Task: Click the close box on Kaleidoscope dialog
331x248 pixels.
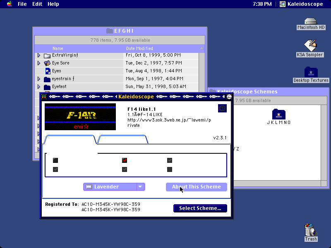Action: [44, 97]
